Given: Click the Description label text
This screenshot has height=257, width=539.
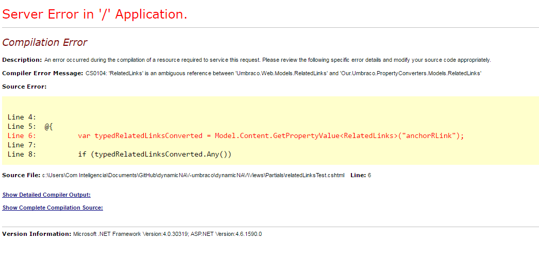Looking at the screenshot, I should click(22, 60).
